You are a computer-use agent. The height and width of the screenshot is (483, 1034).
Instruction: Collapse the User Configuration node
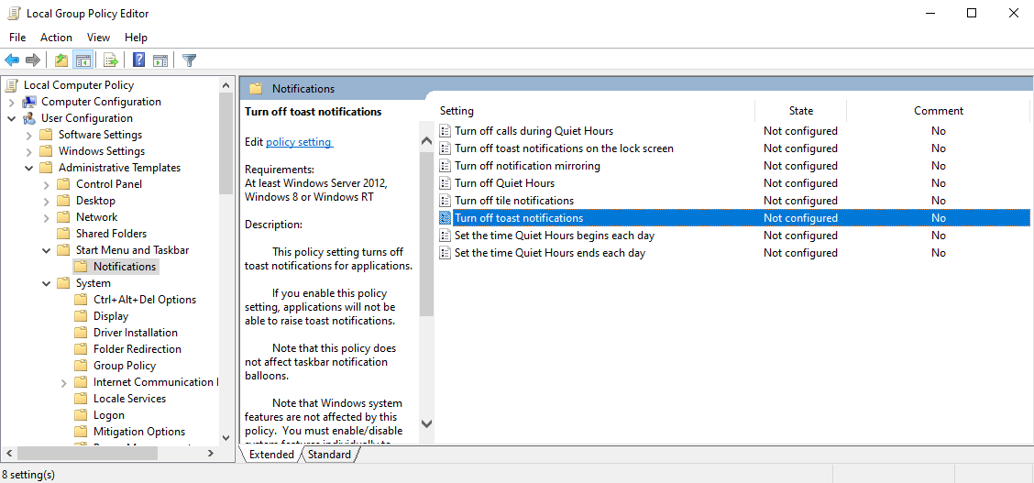point(12,118)
